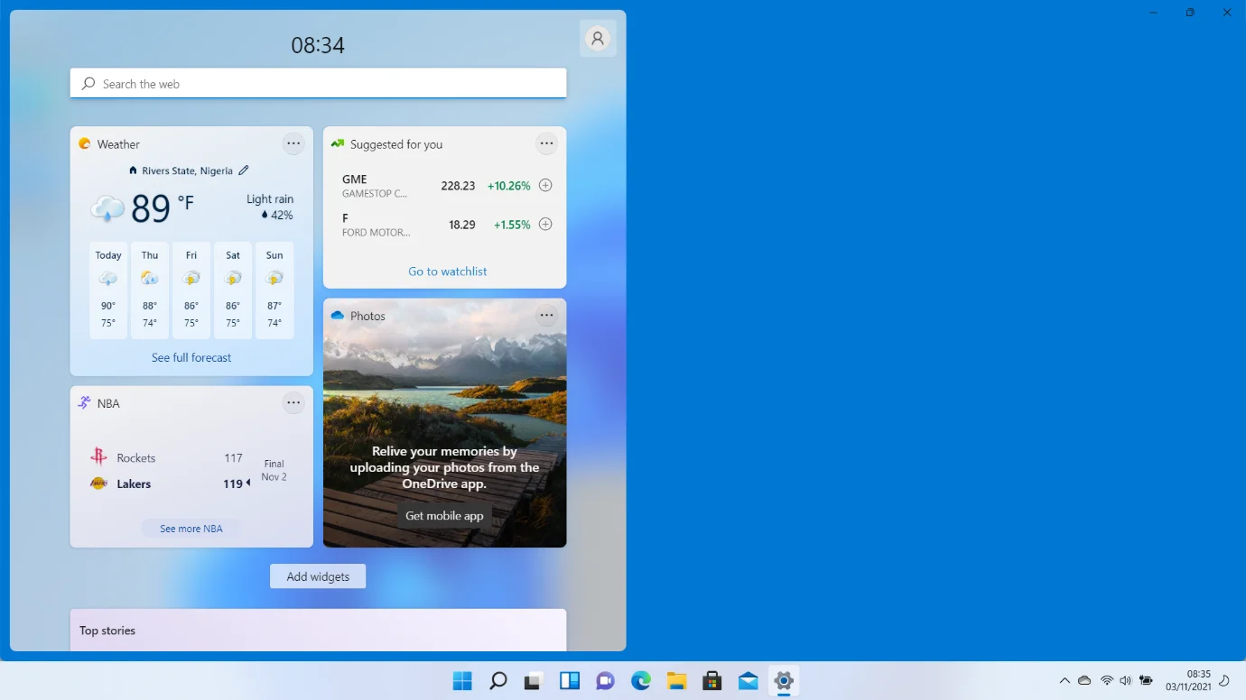Screen dimensions: 1246x700
Task: Open the notification center moon icon
Action: pyautogui.click(x=1225, y=680)
